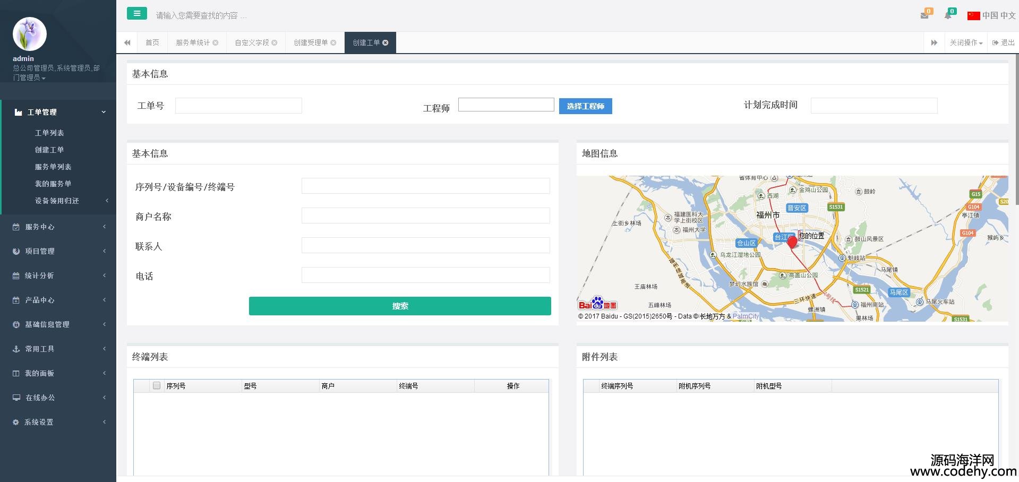Click the 退出 logout link
Screen dimensions: 1019x482
[x=1003, y=42]
